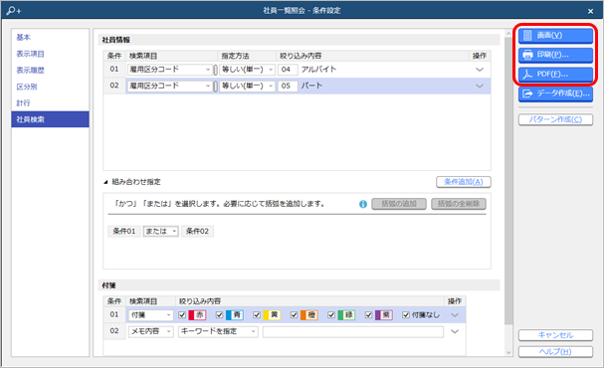This screenshot has height=368, width=604.
Task: Toggle the 黄 sticky note checkbox
Action: point(257,315)
